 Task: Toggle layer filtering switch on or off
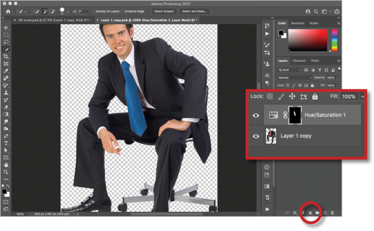point(339,69)
